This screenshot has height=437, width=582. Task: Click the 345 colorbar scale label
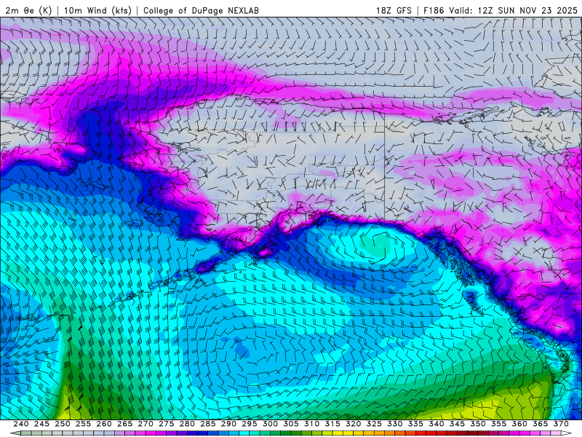pyautogui.click(x=458, y=424)
